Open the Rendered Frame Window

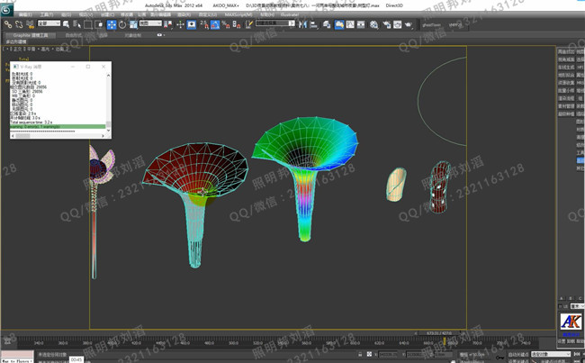397,24
